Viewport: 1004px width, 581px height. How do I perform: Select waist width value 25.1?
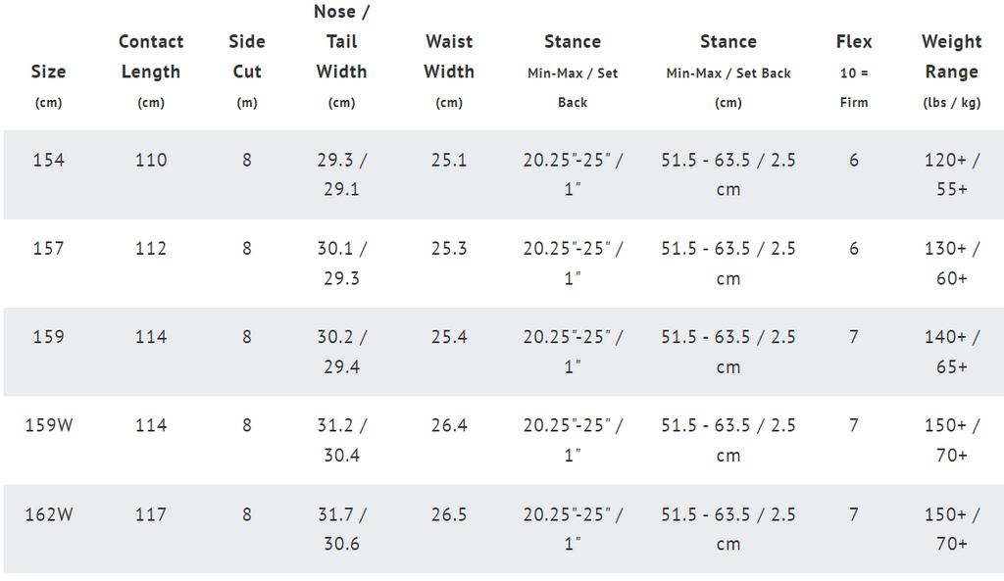(449, 160)
